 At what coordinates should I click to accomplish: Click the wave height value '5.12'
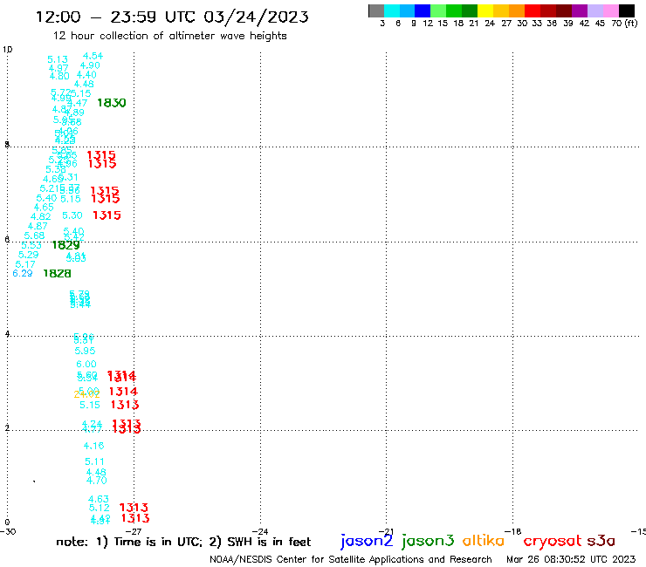(x=100, y=508)
